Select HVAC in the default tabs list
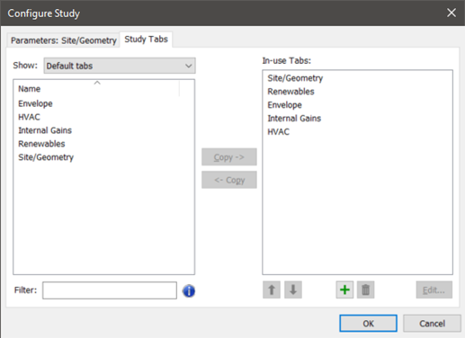The width and height of the screenshot is (465, 338). tap(29, 117)
